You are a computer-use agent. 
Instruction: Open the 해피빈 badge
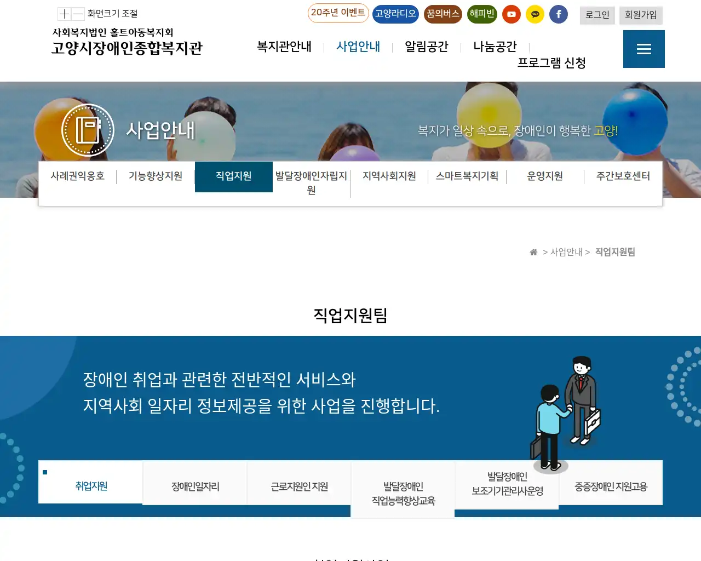point(482,14)
